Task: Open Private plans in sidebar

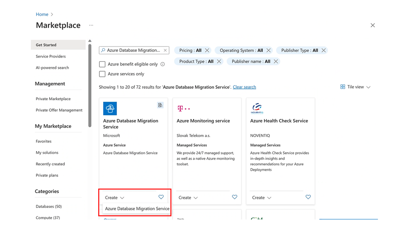Action: [47, 175]
